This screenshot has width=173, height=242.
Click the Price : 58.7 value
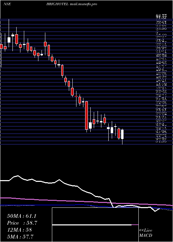[x=22, y=223]
